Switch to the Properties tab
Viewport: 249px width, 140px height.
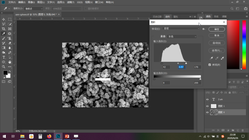176,17
